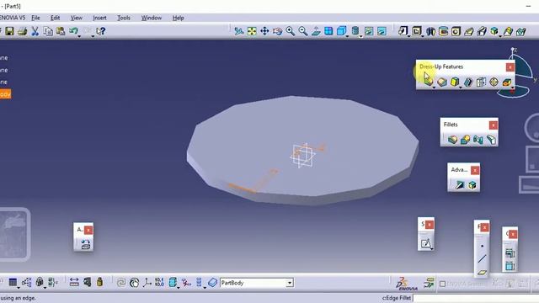The image size is (539, 303).
Task: Open dropdown arrow under Shading mode icon
Action: click(361, 36)
